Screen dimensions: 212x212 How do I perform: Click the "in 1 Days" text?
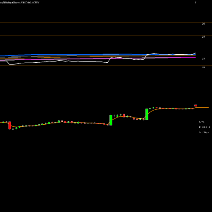click(204, 133)
